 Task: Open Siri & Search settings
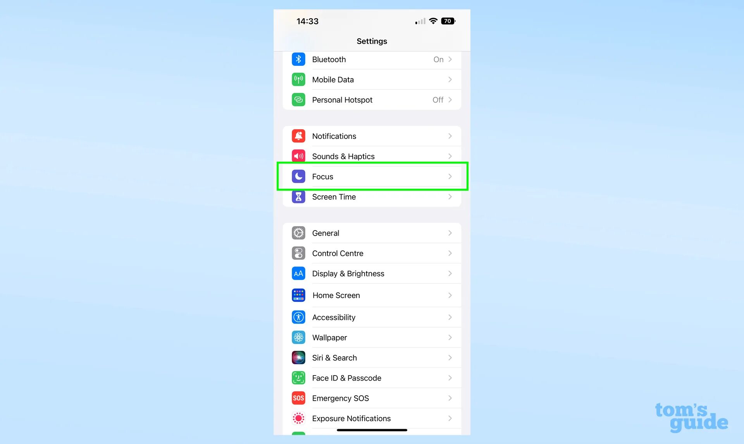click(x=372, y=358)
